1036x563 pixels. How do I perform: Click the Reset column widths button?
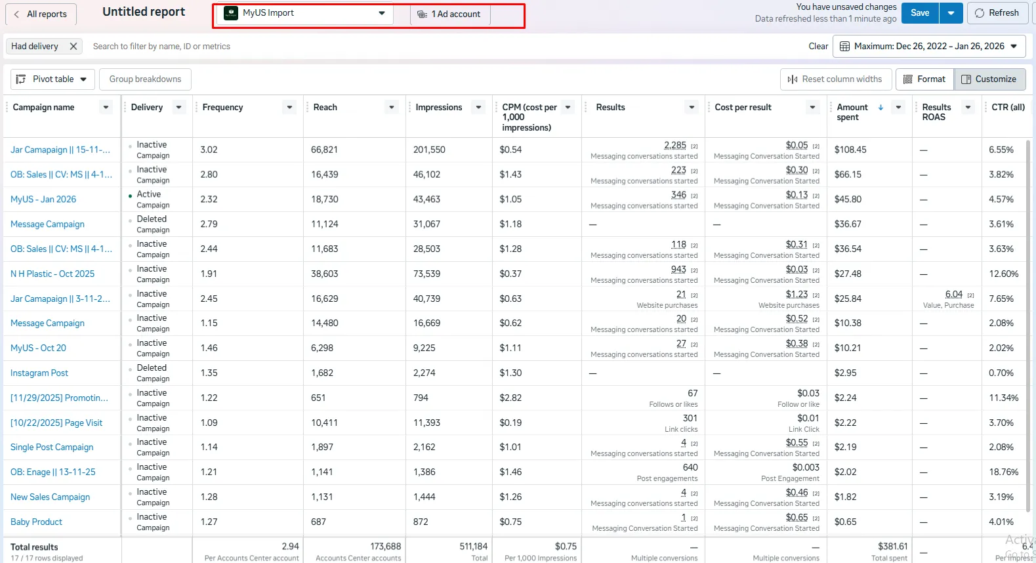tap(835, 79)
